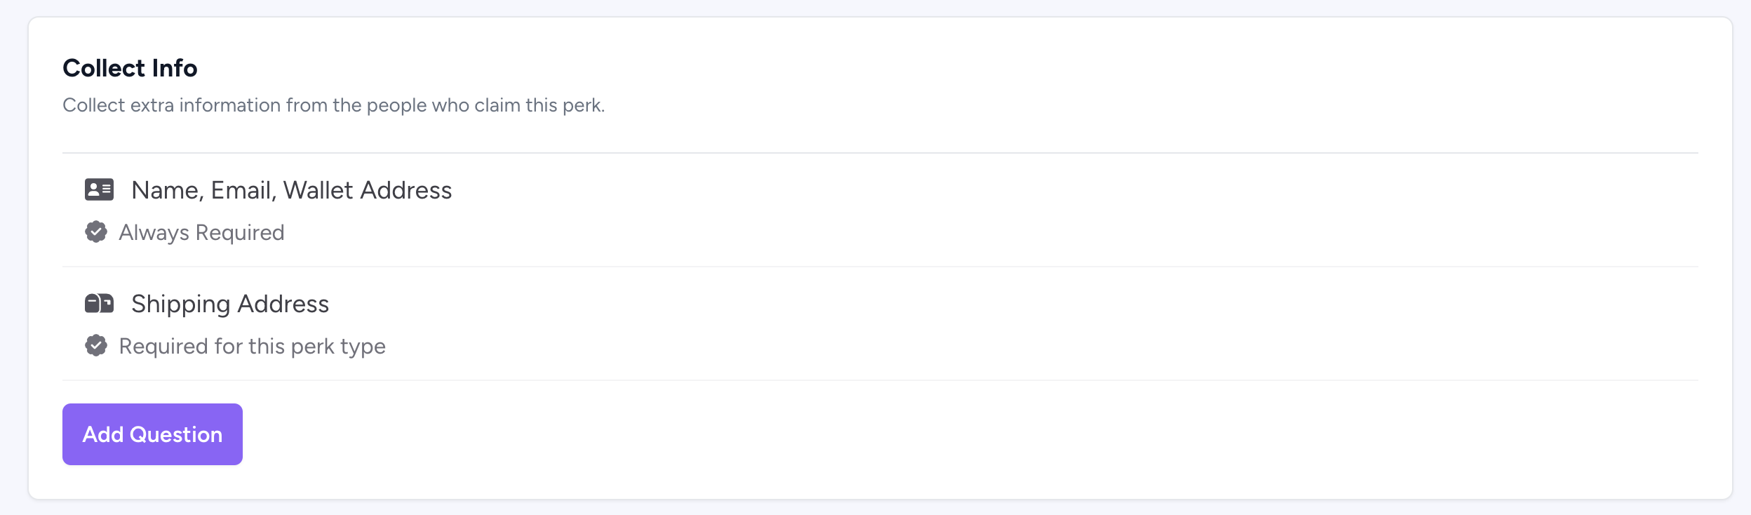This screenshot has width=1751, height=515.
Task: Click the word 'Name' in the first row
Action: [x=167, y=190]
